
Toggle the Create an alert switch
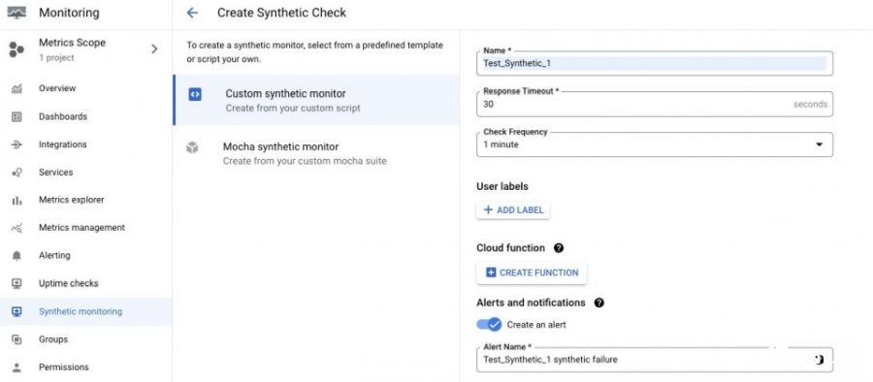[489, 324]
